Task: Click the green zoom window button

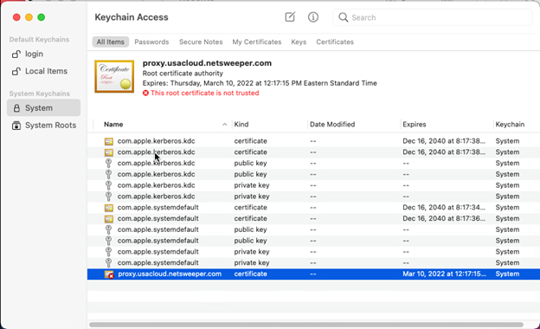Action: 42,17
